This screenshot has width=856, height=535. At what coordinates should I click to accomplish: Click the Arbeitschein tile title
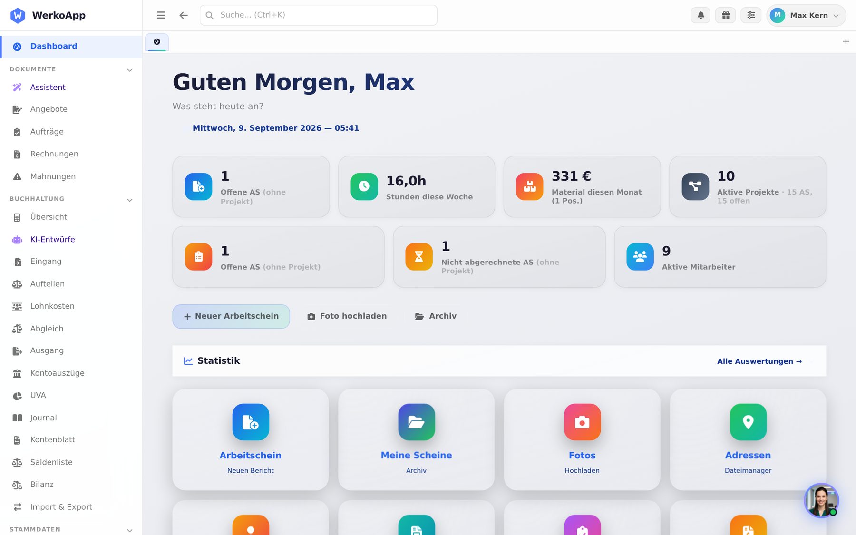[251, 456]
